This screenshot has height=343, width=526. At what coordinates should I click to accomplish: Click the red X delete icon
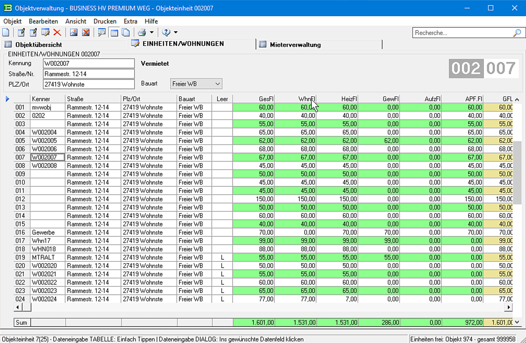coord(57,32)
